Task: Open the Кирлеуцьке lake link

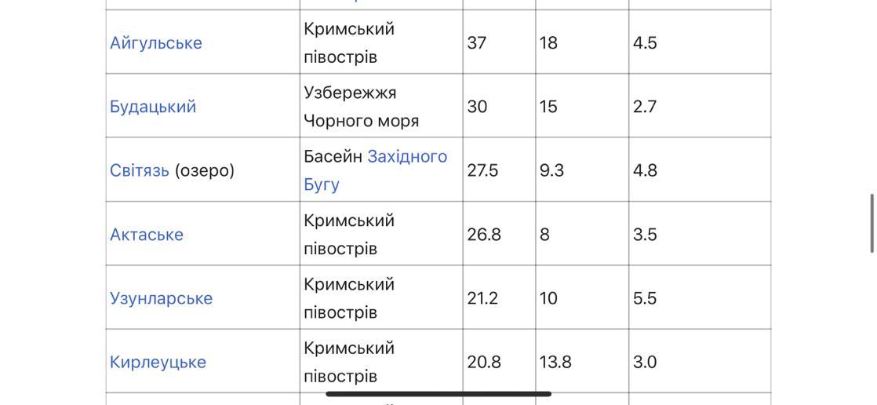Action: pos(158,362)
